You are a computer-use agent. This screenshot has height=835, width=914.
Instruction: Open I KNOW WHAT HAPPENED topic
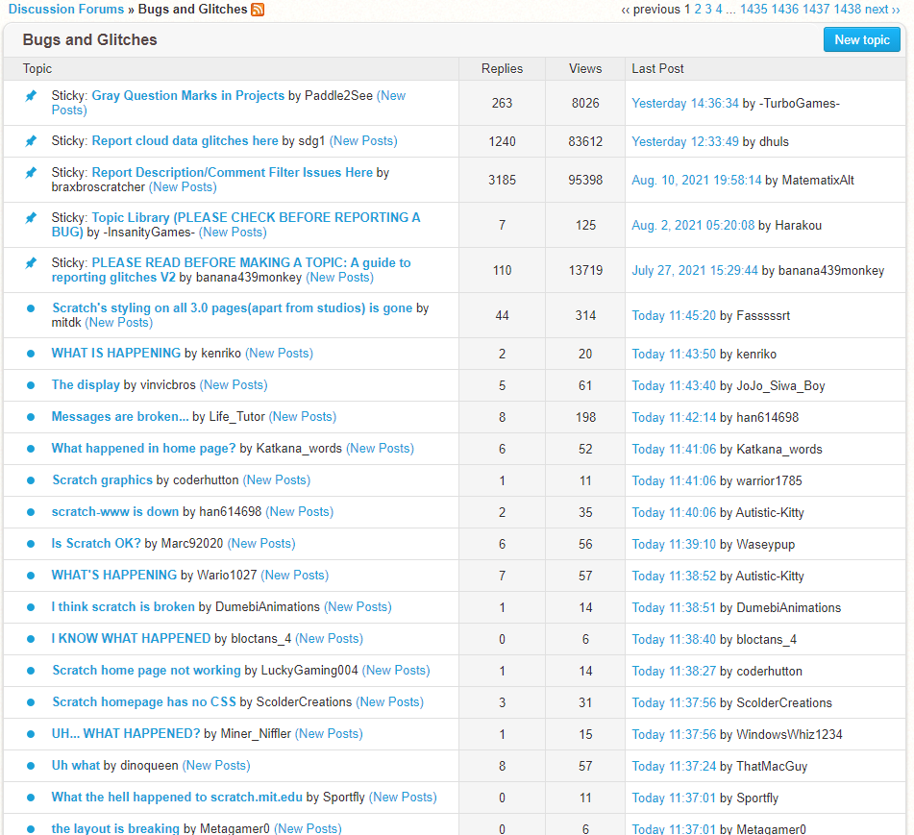(131, 639)
